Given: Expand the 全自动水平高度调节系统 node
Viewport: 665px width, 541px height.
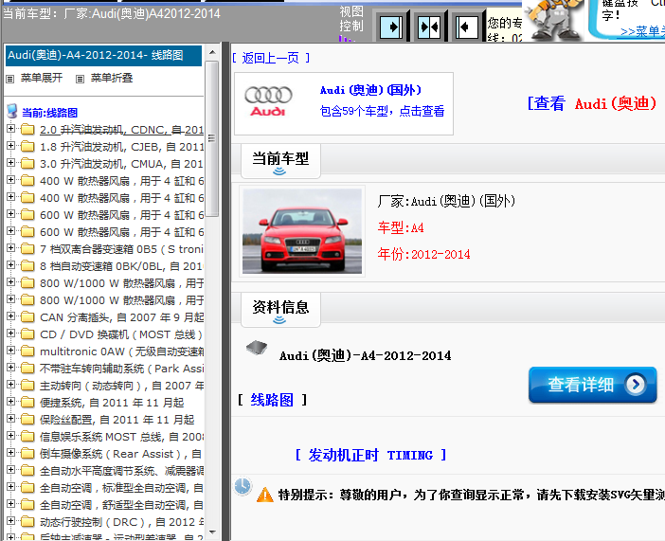Looking at the screenshot, I should pyautogui.click(x=10, y=470).
